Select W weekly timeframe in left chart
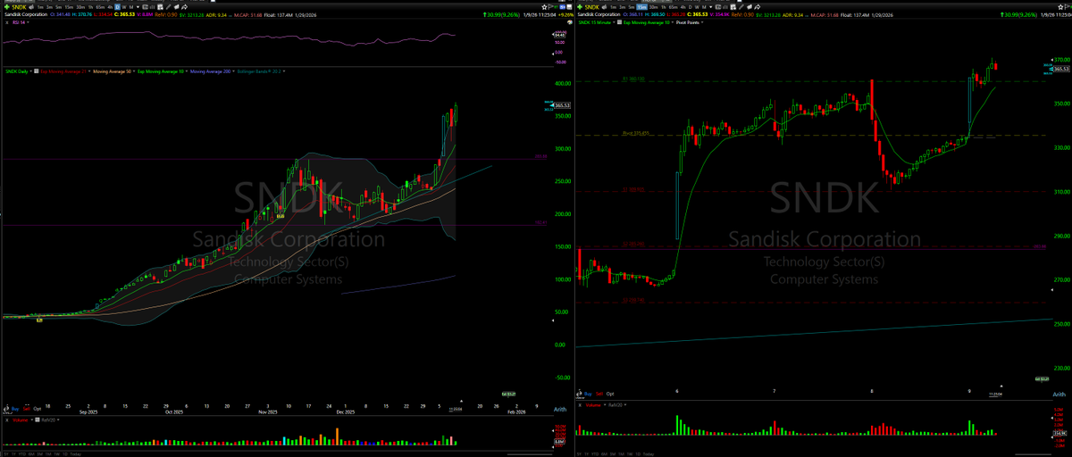The height and width of the screenshot is (457, 1072). pyautogui.click(x=124, y=7)
